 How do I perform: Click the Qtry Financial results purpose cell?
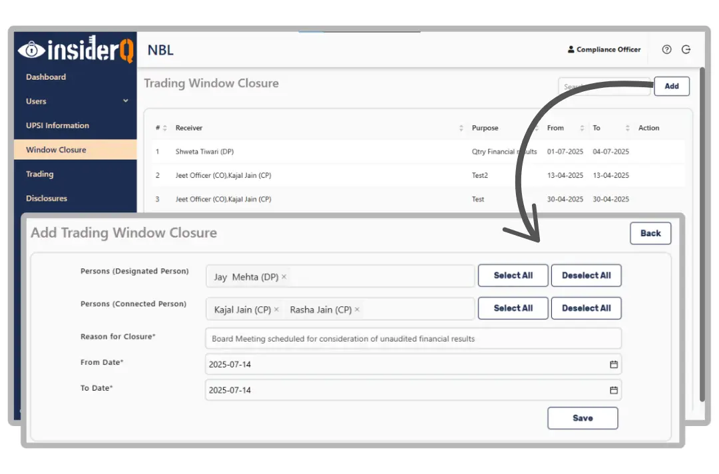click(x=504, y=152)
